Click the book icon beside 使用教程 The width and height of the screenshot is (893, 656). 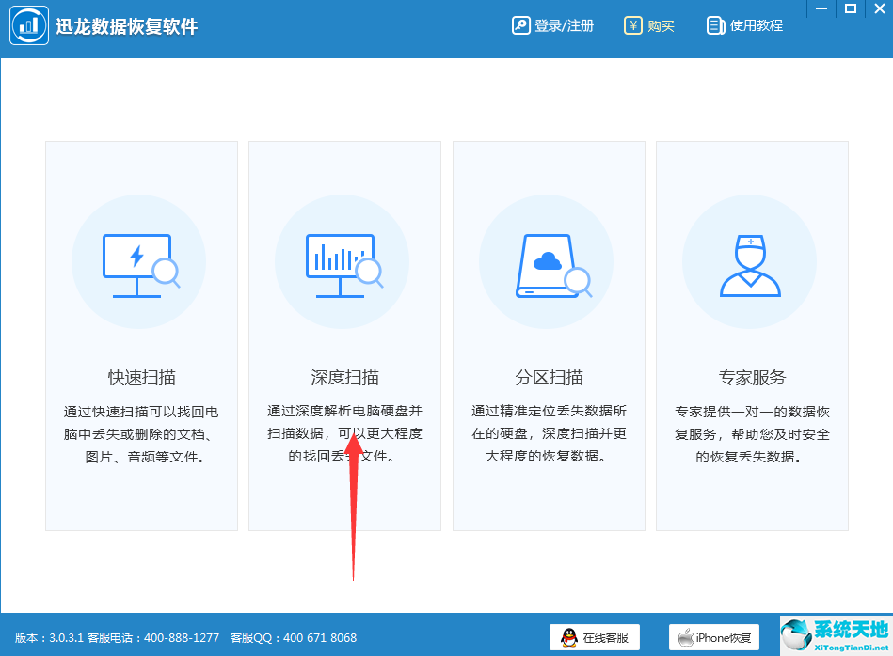point(716,25)
